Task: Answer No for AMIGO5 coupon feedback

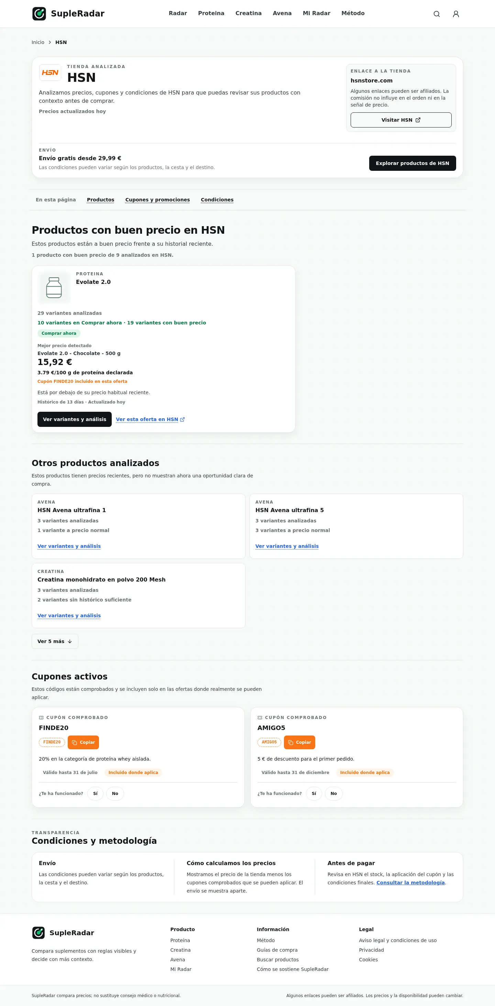Action: tap(334, 794)
